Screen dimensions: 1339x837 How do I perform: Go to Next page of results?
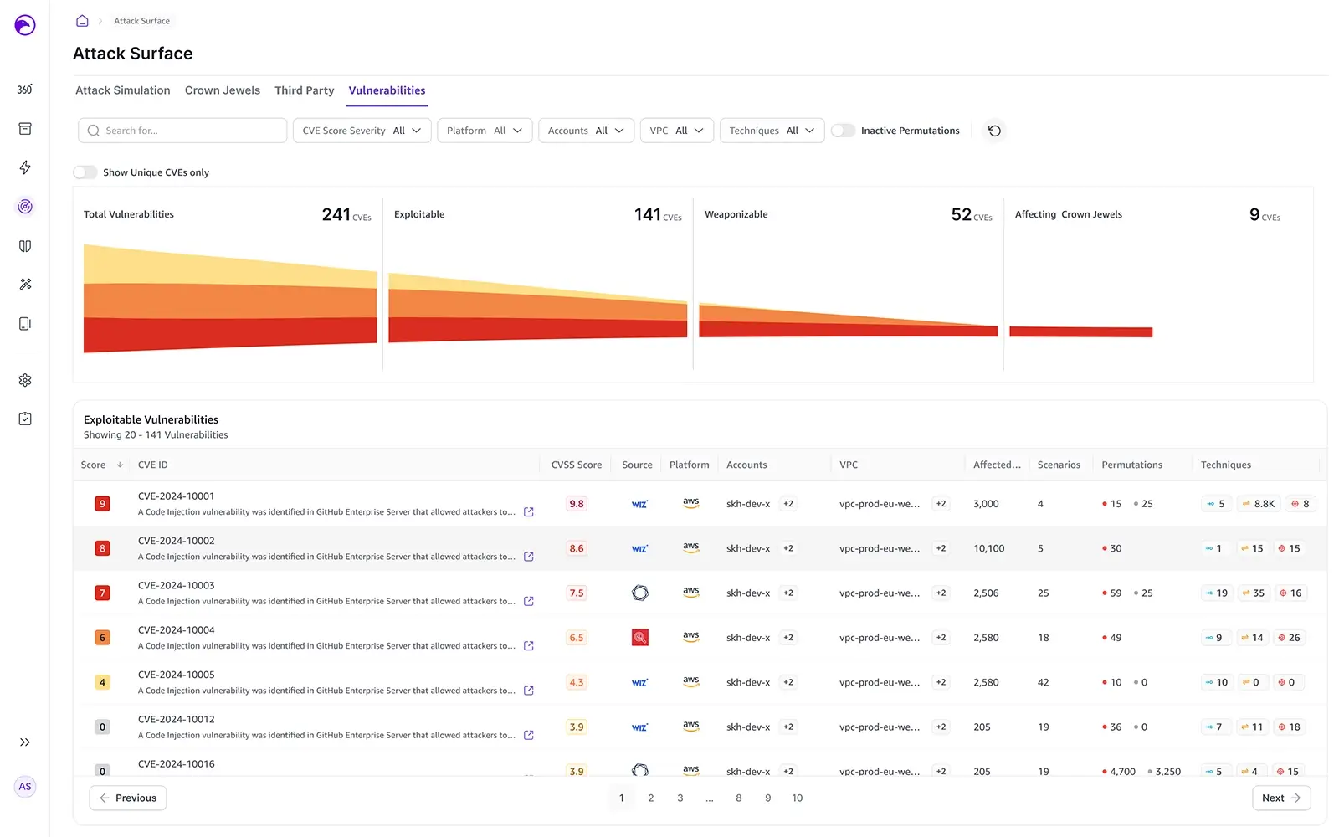point(1280,798)
